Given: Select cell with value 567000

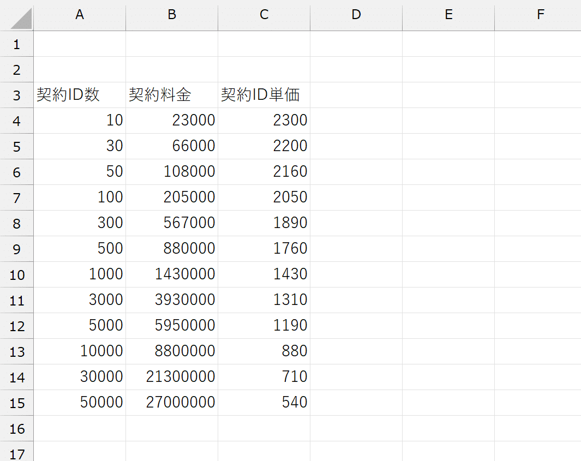Looking at the screenshot, I should click(x=172, y=223).
